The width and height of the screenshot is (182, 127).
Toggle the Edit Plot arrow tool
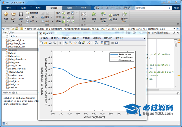point(60,43)
